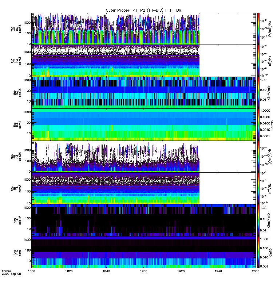The image size is (273, 292).
Task: Click the thb fbk edc34 filter bank panel
Action: click(143, 93)
